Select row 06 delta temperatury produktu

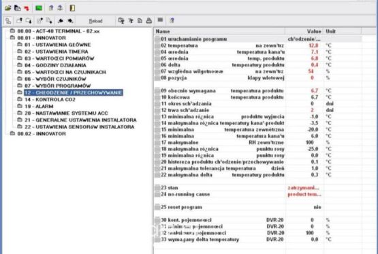pyautogui.click(x=257, y=65)
